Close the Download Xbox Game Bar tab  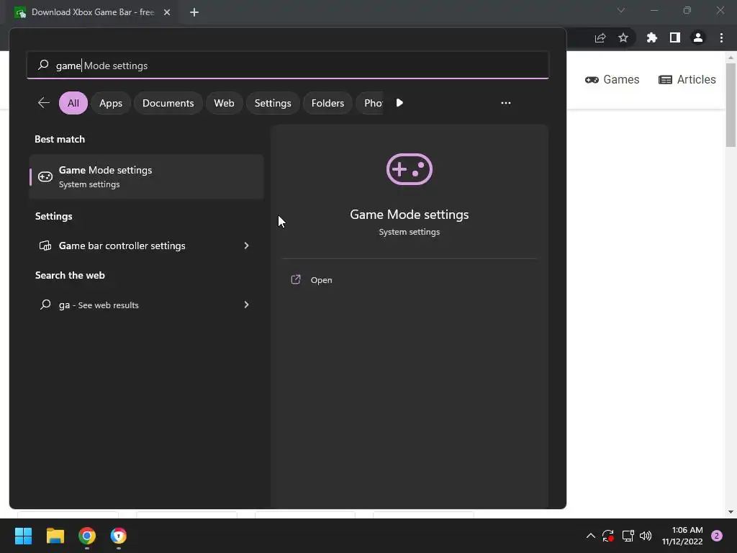tap(167, 12)
